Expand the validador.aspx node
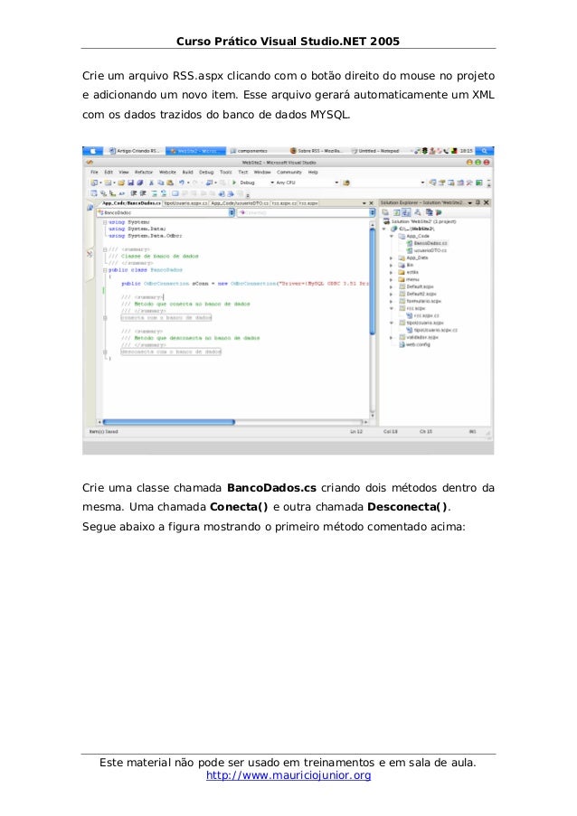Screen dimensions: 577x816 [x=391, y=338]
